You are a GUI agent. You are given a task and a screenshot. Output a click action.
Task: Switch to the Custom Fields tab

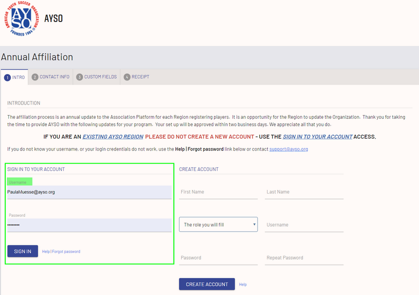(96, 77)
